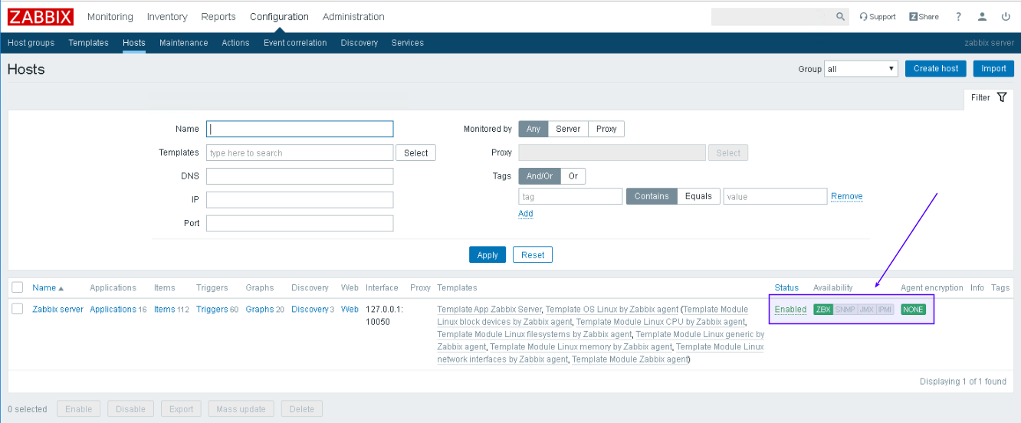Check the Zabbix server row checkbox
This screenshot has height=423, width=1021.
(18, 310)
